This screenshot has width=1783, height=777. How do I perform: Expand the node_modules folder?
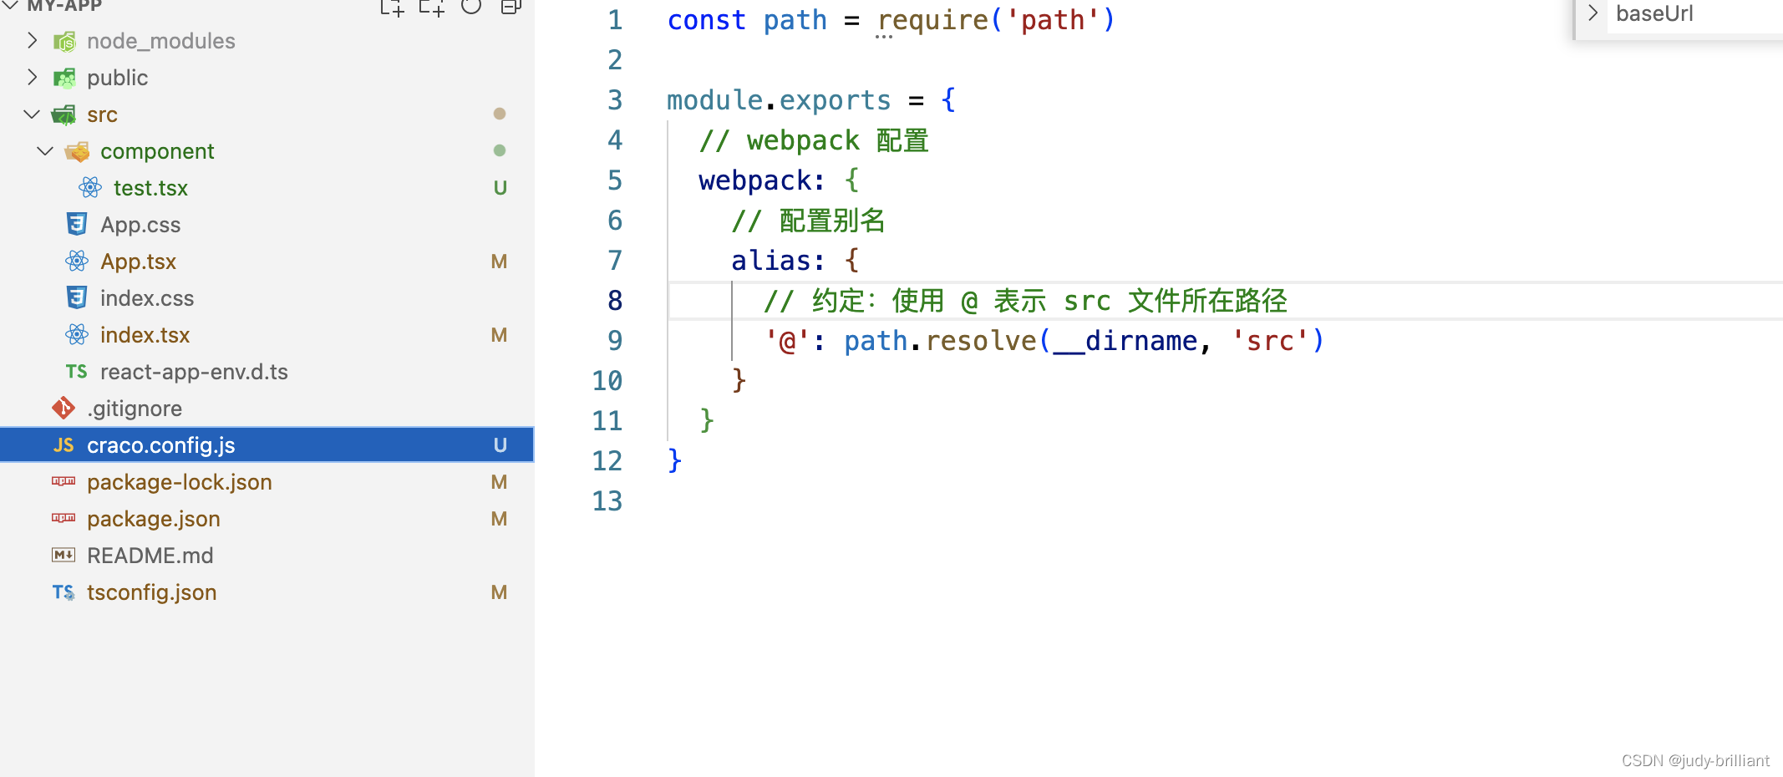[x=32, y=40]
